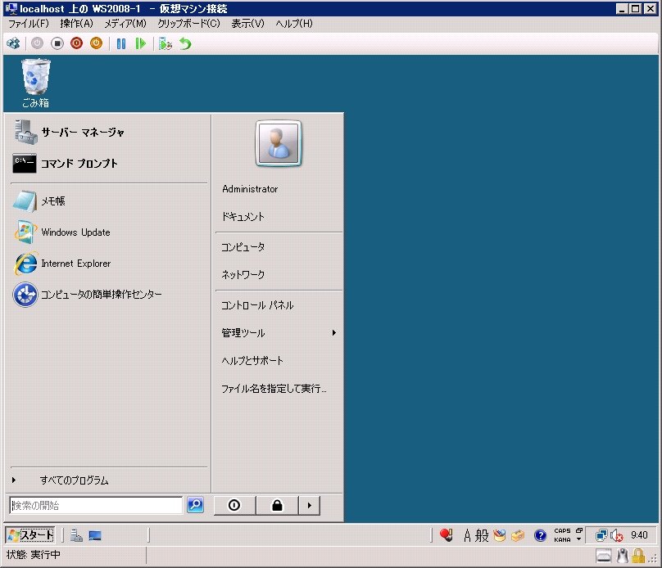This screenshot has height=568, width=662.
Task: Click the スタート button
Action: pos(30,535)
